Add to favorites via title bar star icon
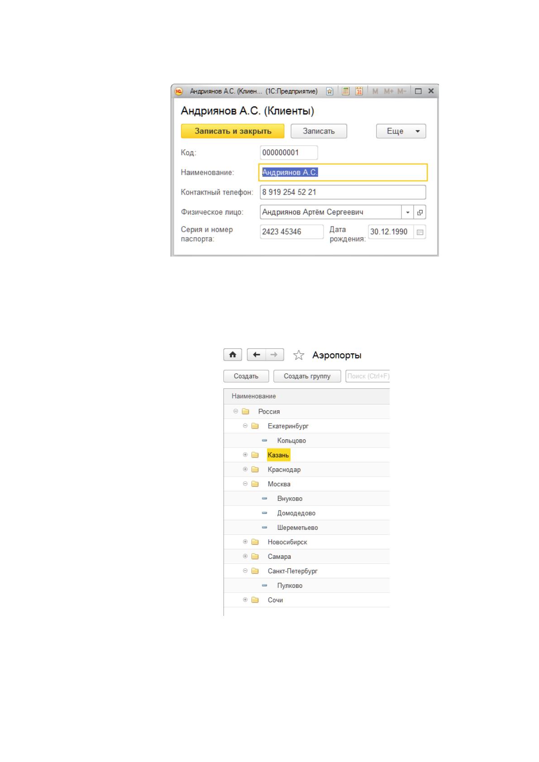This screenshot has height=762, width=539. pos(330,91)
